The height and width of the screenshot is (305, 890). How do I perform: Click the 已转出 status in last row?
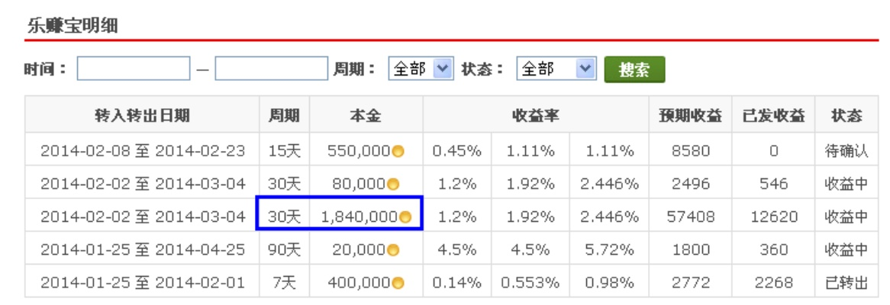point(846,284)
